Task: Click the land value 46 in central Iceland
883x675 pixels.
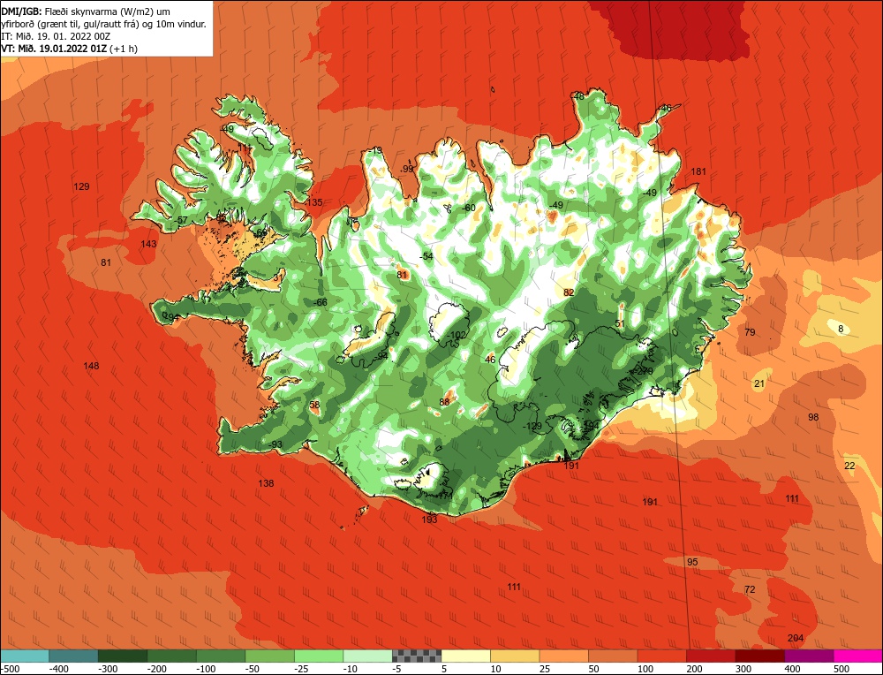Action: coord(490,360)
